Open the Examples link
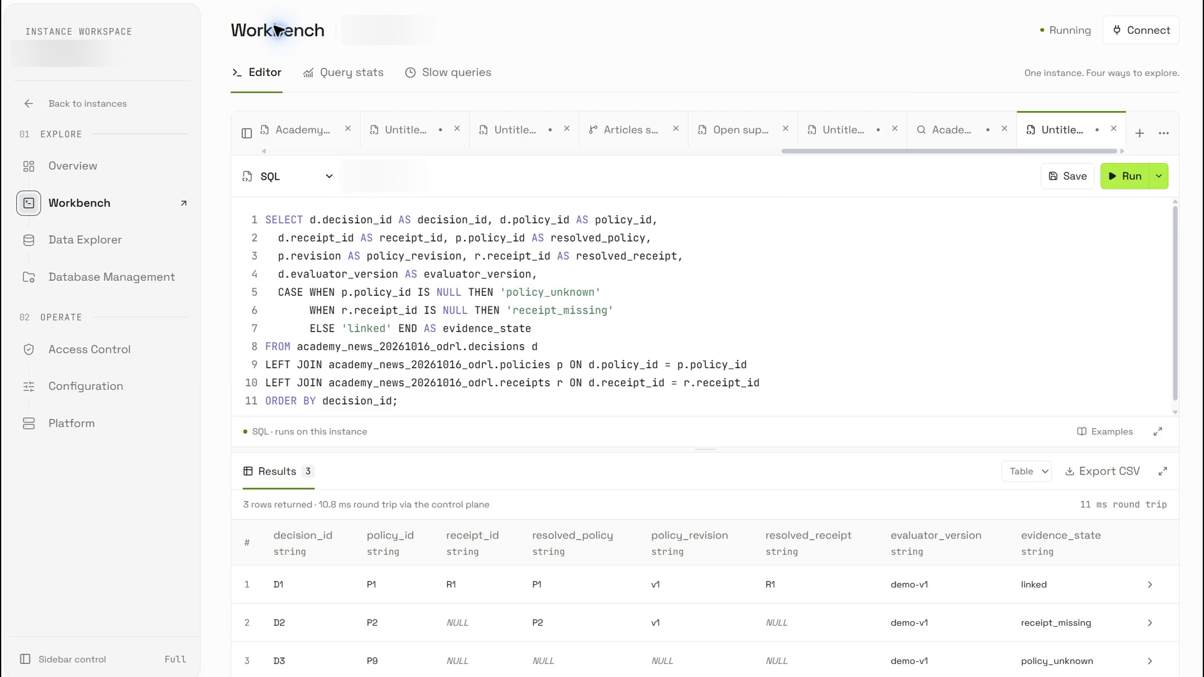Screen dimensions: 1204x677 tap(1104, 431)
